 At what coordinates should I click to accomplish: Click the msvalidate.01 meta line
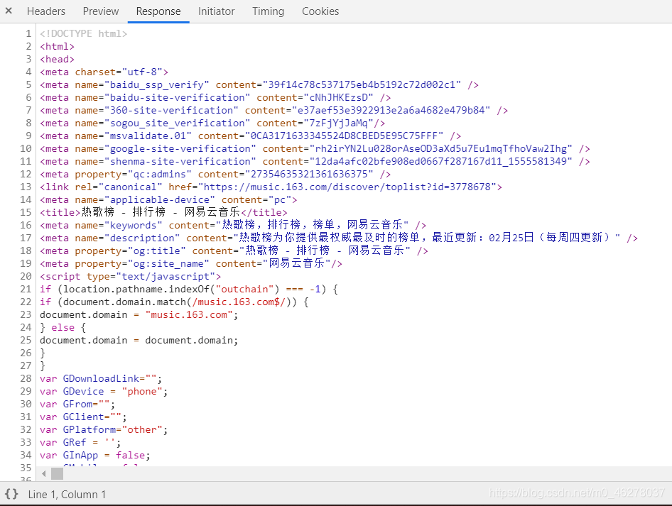point(251,136)
